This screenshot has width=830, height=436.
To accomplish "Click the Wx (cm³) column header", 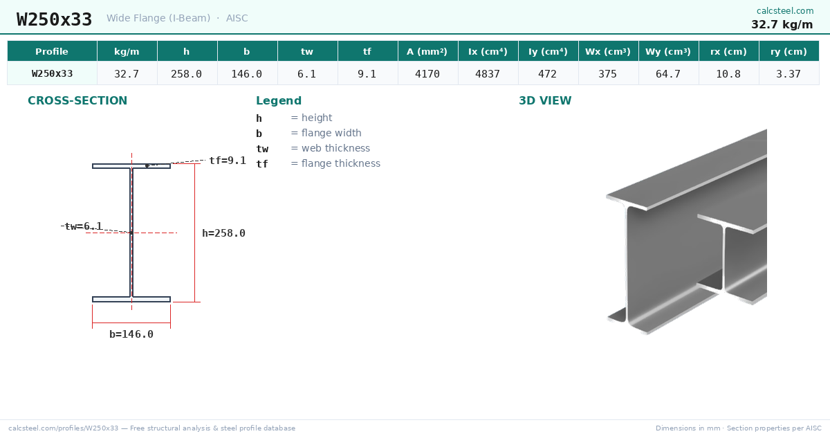I will pos(608,51).
